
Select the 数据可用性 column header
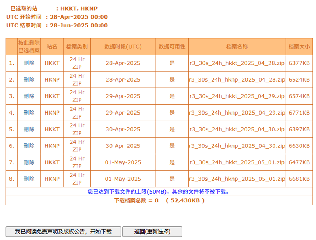(172, 46)
